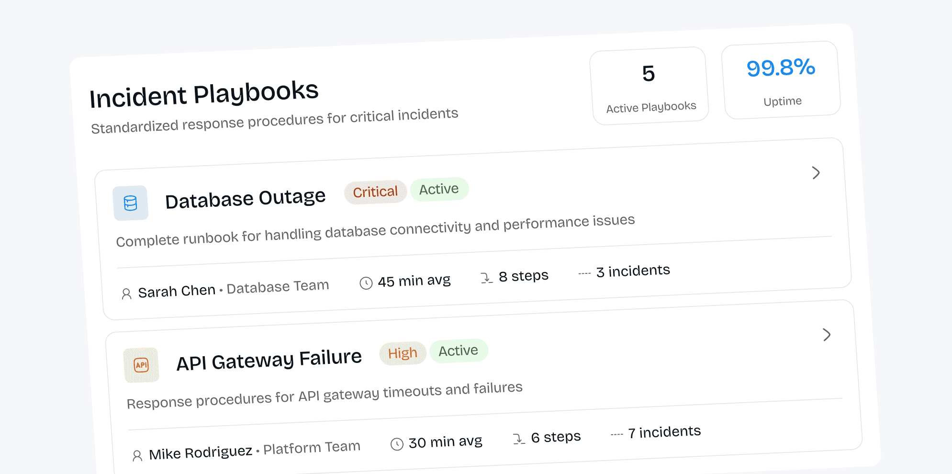Click the Database Outage title
This screenshot has width=952, height=474.
(x=245, y=199)
